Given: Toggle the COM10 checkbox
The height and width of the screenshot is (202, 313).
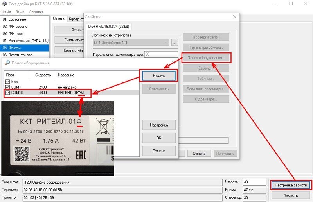Looking at the screenshot, I should [x=7, y=93].
